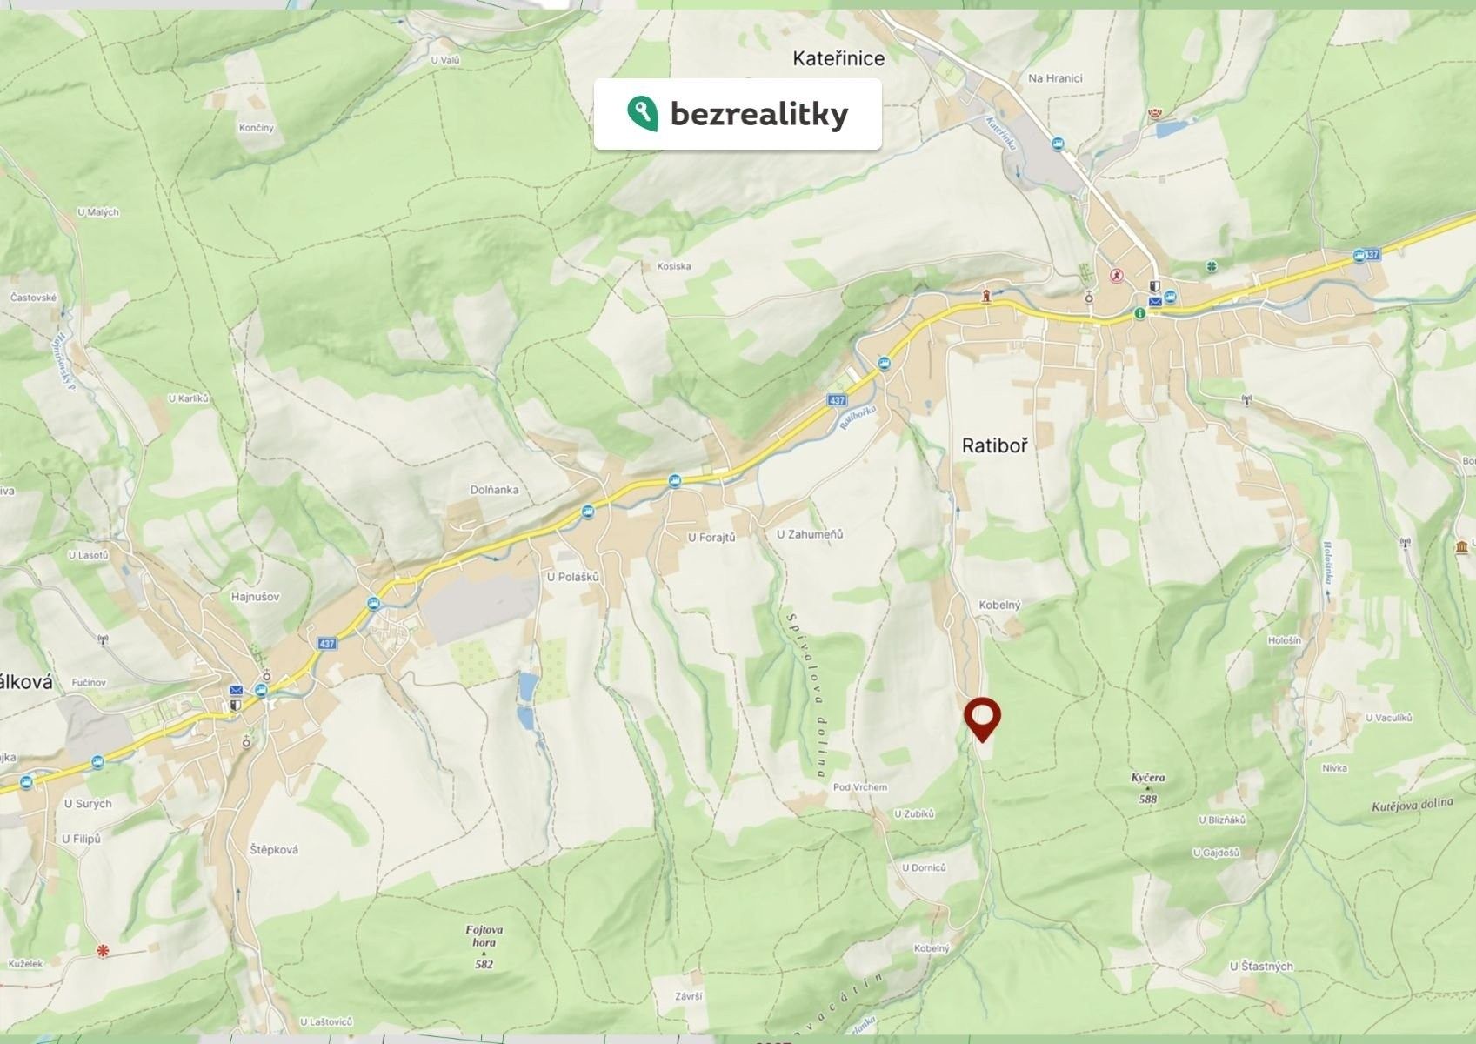
Task: Click the bus stop icon near Na Hranici
Action: pyautogui.click(x=1057, y=144)
